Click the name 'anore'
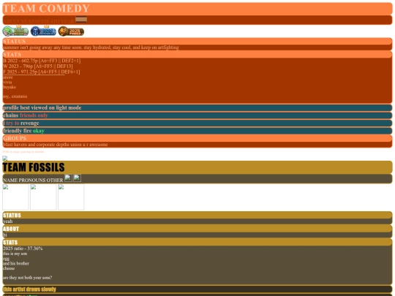 [8, 77]
